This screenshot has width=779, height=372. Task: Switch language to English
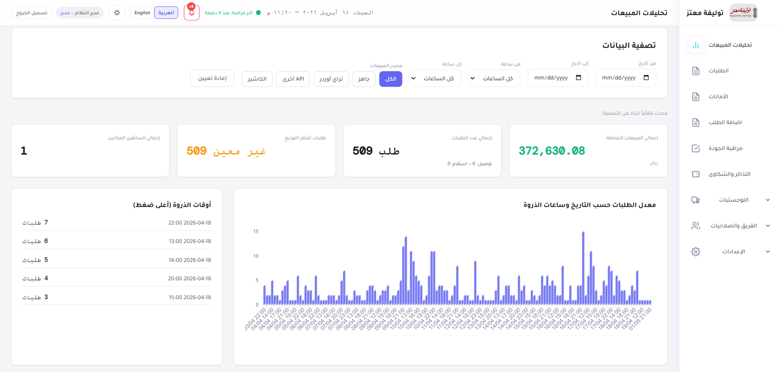coord(142,13)
